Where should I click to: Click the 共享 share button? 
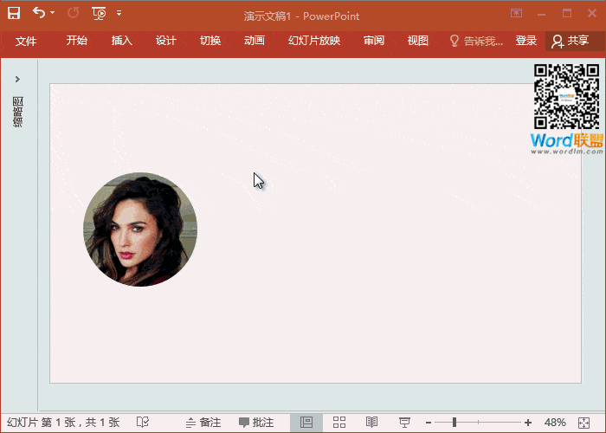pos(571,41)
